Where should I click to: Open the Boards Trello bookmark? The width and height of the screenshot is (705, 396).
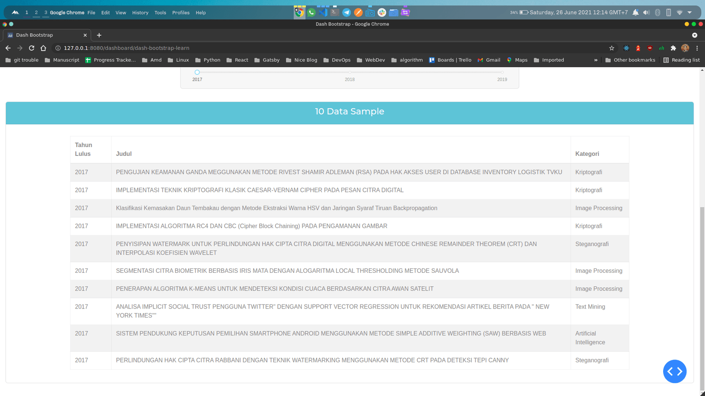tap(450, 60)
